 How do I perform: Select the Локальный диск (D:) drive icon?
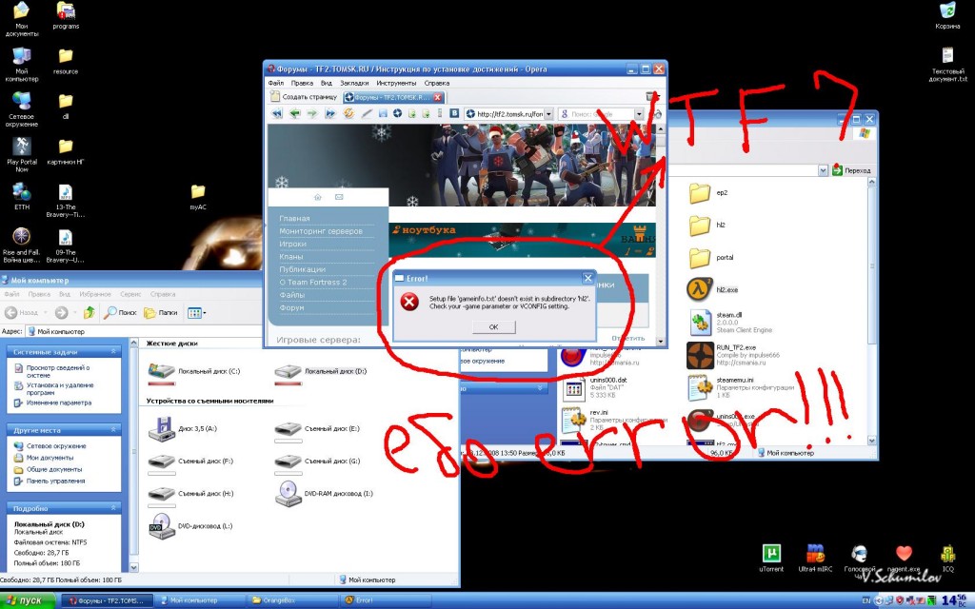(288, 372)
